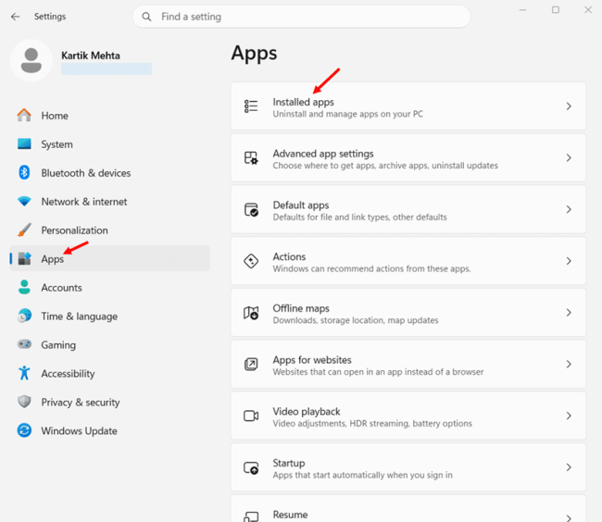602x522 pixels.
Task: Open the Home settings page
Action: pos(110,116)
